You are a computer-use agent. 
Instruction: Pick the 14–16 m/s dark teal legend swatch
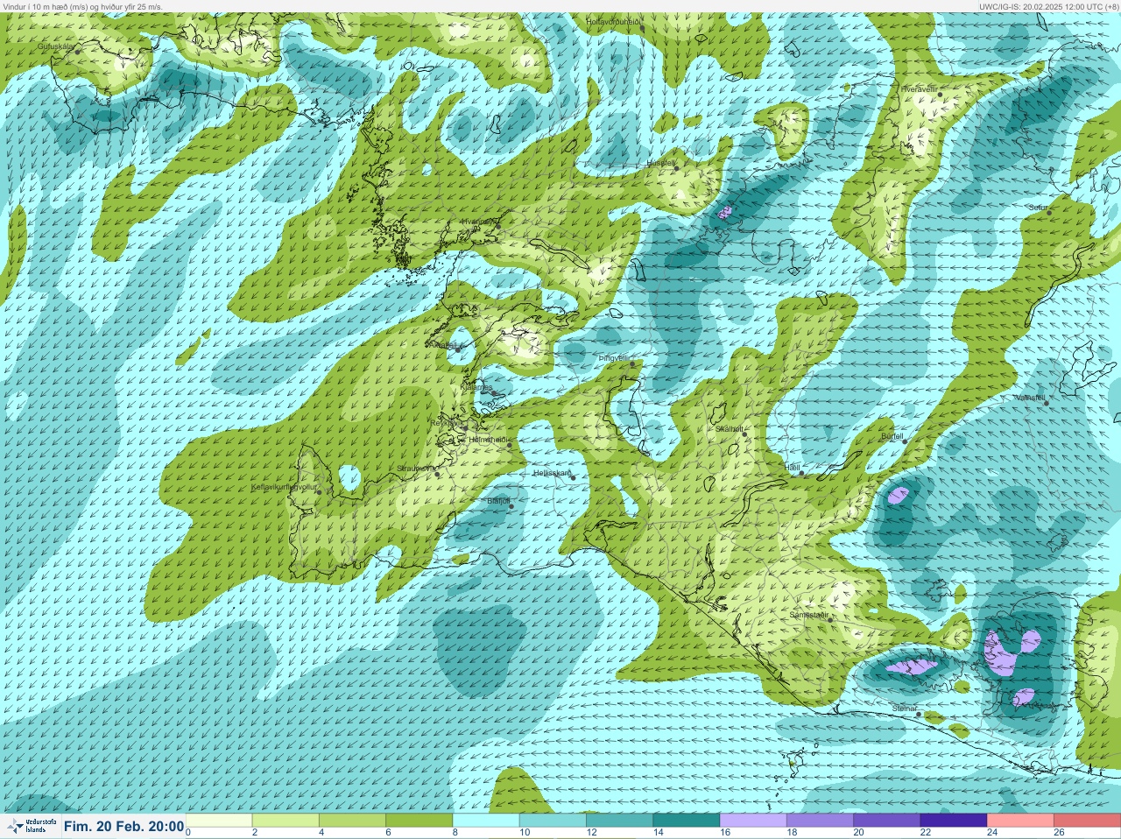point(687,820)
